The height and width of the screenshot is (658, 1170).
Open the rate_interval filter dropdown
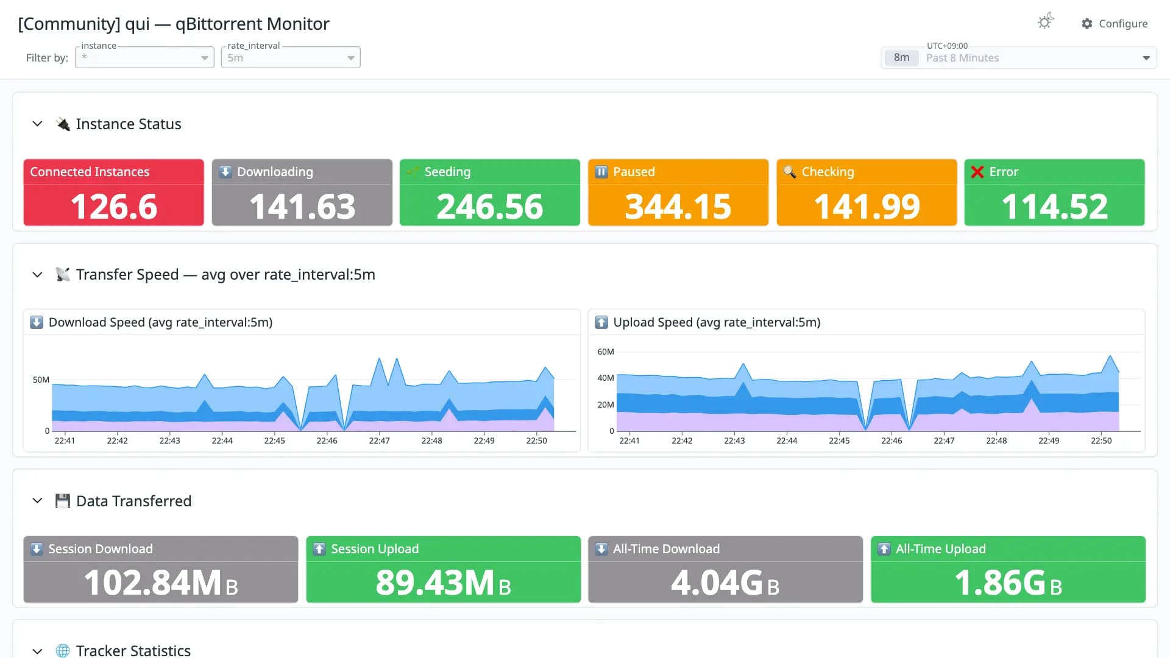[291, 58]
